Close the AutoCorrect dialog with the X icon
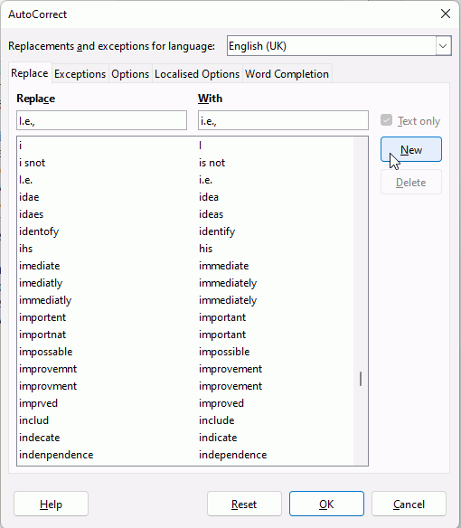 [446, 14]
